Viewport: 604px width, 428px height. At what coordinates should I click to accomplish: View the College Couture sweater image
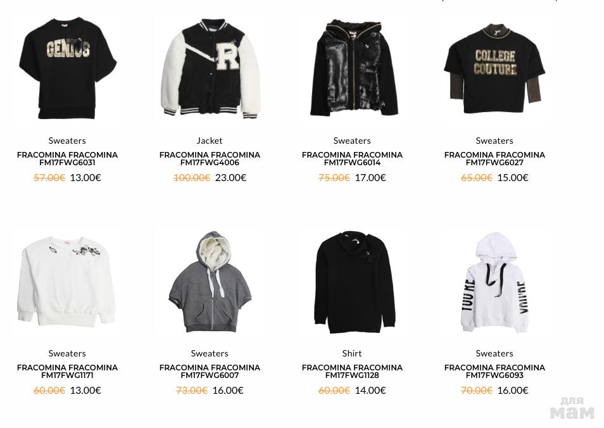pos(494,68)
